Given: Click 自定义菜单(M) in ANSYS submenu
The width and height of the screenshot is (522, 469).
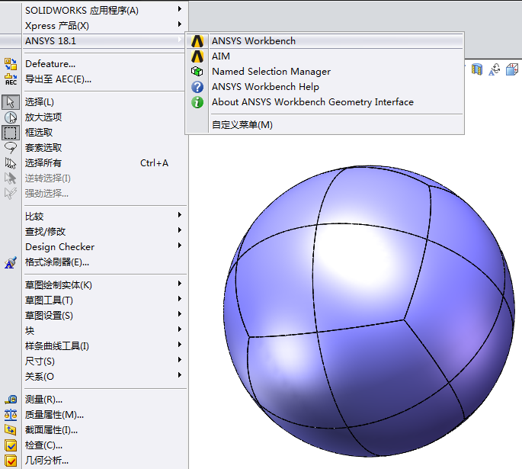Looking at the screenshot, I should point(242,125).
